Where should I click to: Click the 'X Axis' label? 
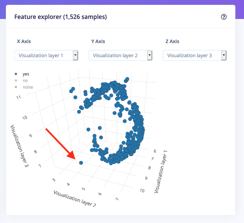click(x=24, y=41)
